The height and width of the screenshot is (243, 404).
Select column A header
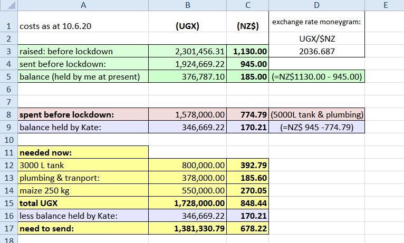83,5
